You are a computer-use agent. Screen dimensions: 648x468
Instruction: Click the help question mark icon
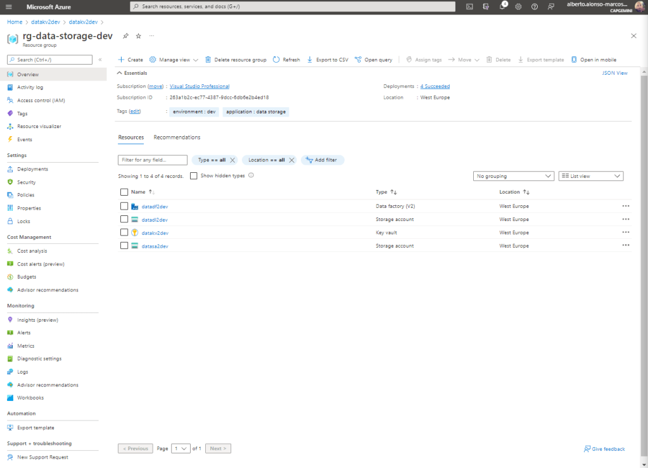click(x=535, y=6)
